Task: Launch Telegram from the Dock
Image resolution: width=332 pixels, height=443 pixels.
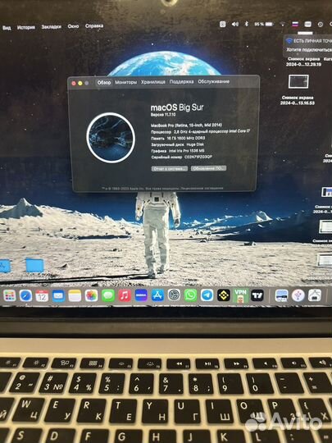Action: point(207,295)
